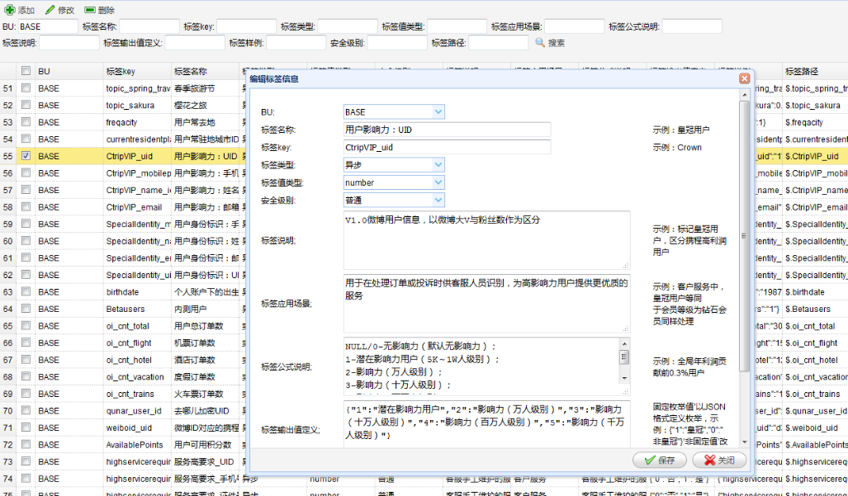Check the topic_sakura row checkbox
Screen dimensions: 848x496
26,105
